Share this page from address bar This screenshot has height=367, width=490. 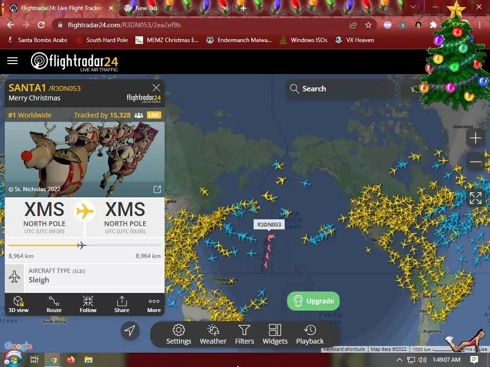(353, 25)
